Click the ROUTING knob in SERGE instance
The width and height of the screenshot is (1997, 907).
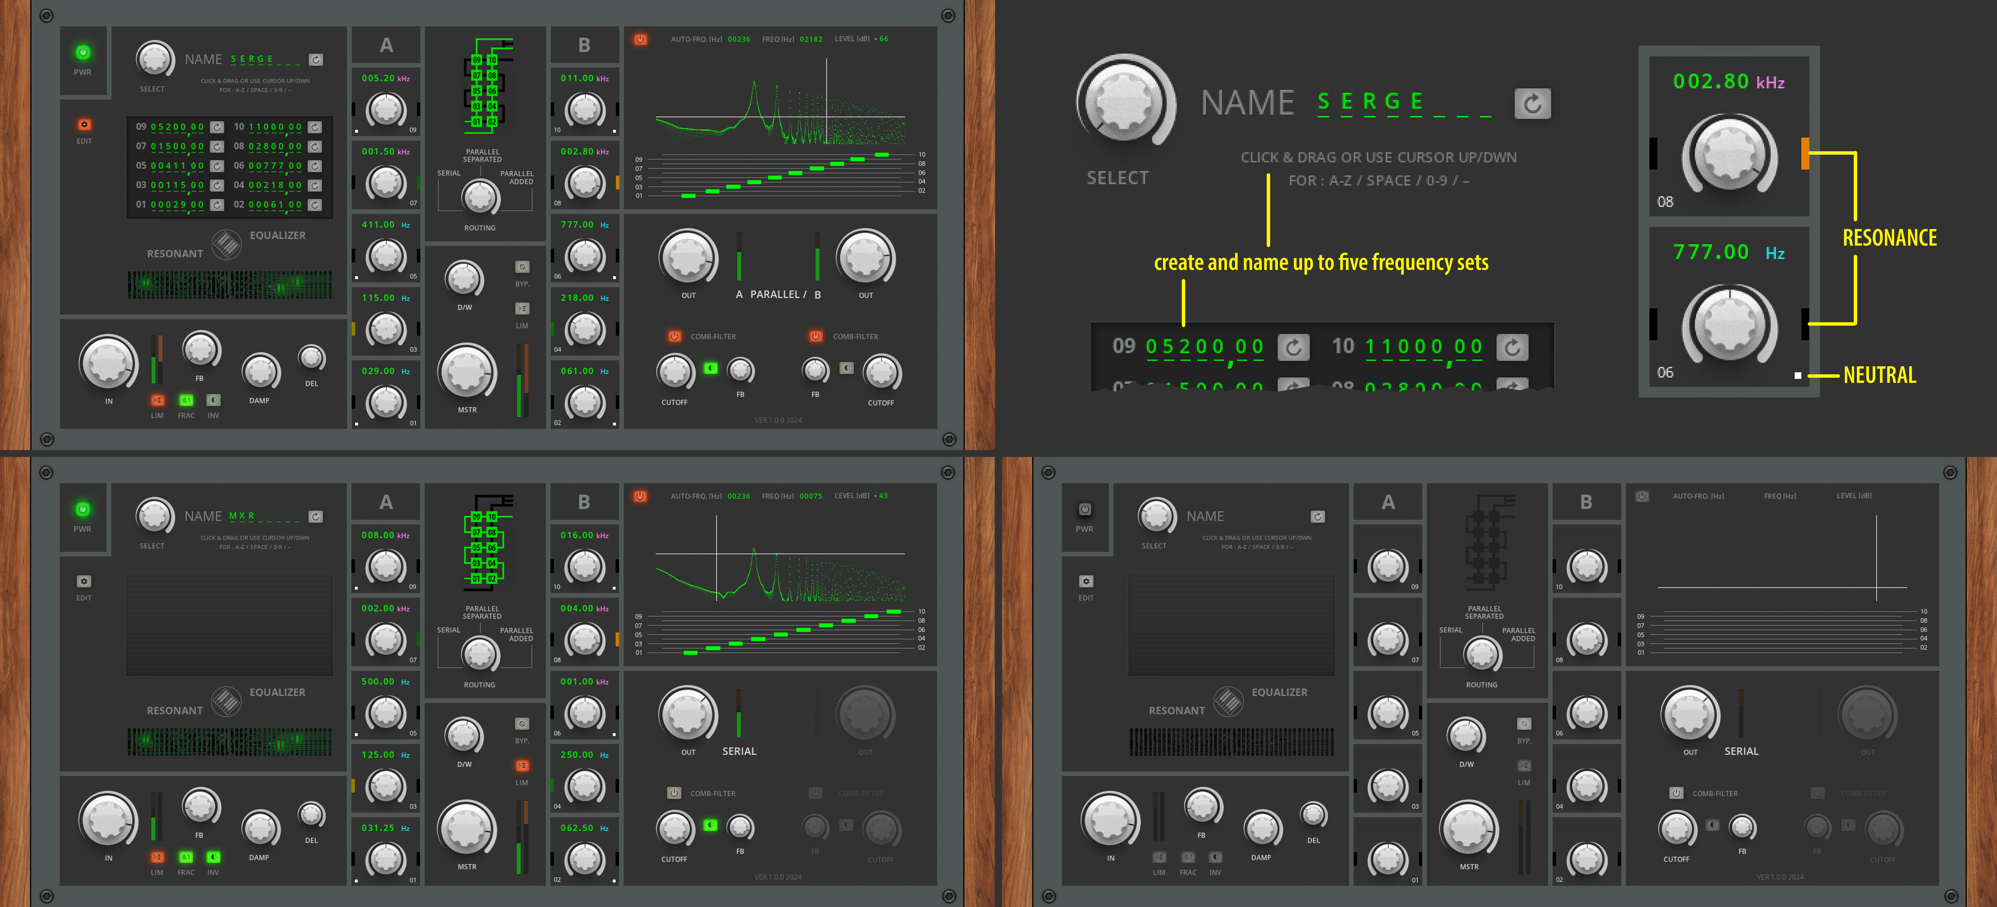pyautogui.click(x=480, y=198)
